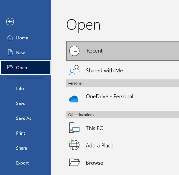Go to the Print page

(x=21, y=133)
